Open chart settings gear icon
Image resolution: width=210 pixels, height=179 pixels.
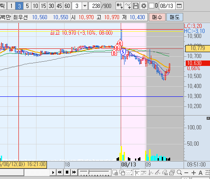(x=144, y=6)
